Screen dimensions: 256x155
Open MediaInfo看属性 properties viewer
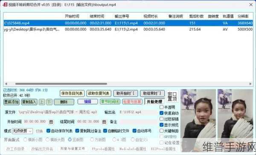click(x=133, y=149)
